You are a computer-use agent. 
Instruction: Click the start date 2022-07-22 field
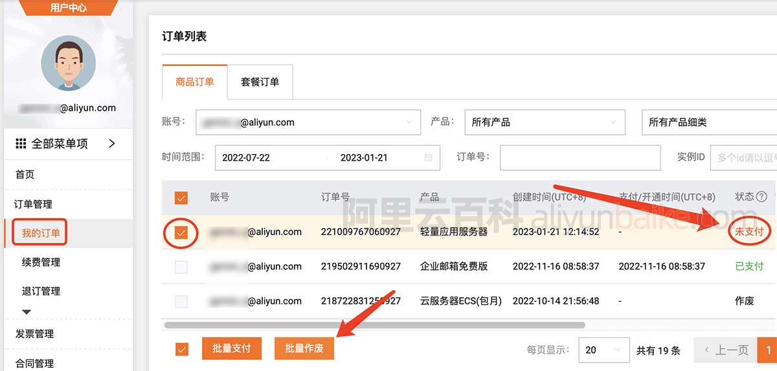coord(246,157)
